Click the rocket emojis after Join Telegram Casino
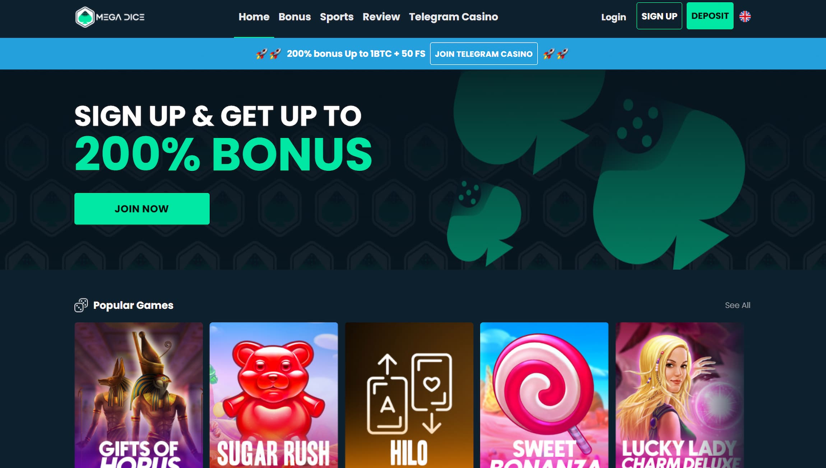This screenshot has width=826, height=468. [556, 54]
